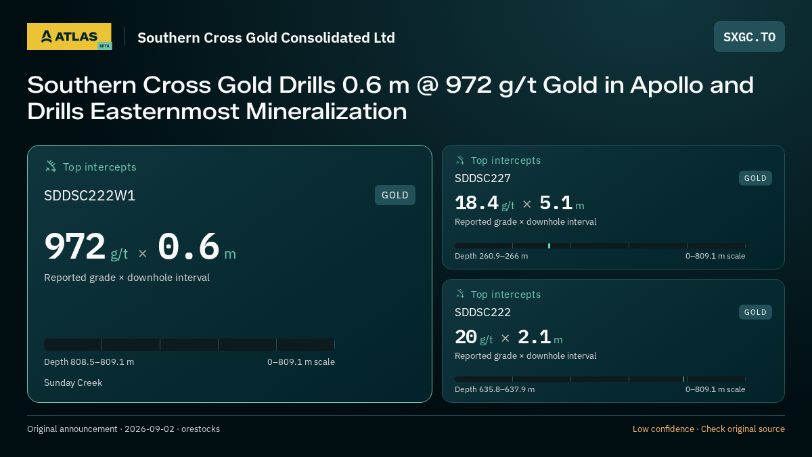Click the depth marker on SDDSC222 bar
Screen dimensions: 812x457
683,379
